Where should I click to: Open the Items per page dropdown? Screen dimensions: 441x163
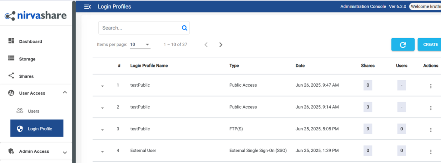click(140, 45)
